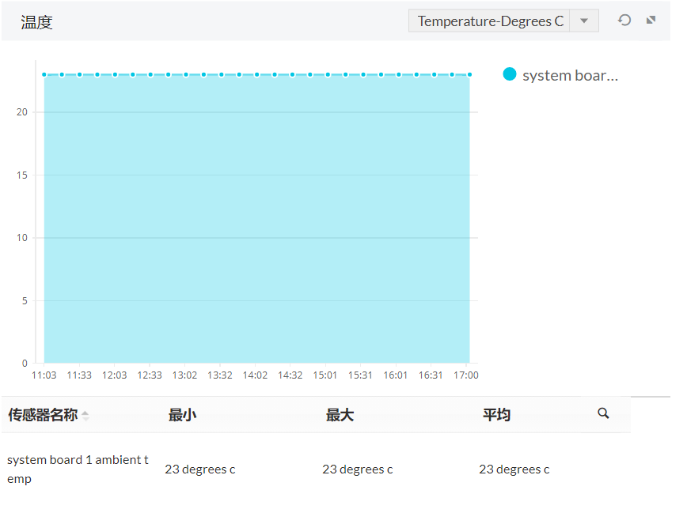Viewport: 687px width, 509px height.
Task: Click the cyan legend color dot
Action: click(510, 74)
